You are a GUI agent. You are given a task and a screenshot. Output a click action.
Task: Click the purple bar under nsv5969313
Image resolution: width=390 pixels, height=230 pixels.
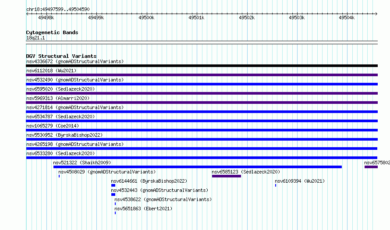pyautogui.click(x=202, y=103)
